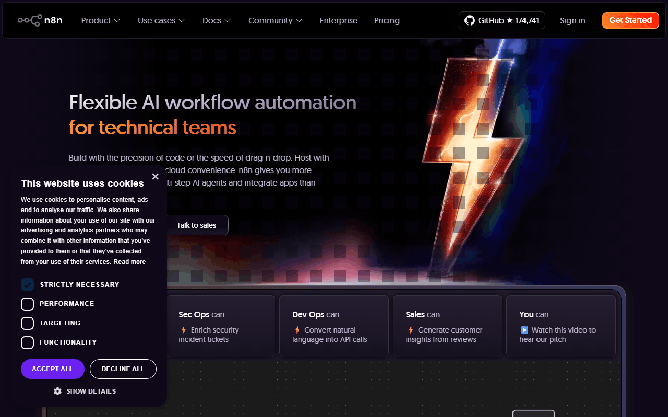Click the lightning icon beside 'Convert natural language'
Image resolution: width=668 pixels, height=417 pixels.
297,330
